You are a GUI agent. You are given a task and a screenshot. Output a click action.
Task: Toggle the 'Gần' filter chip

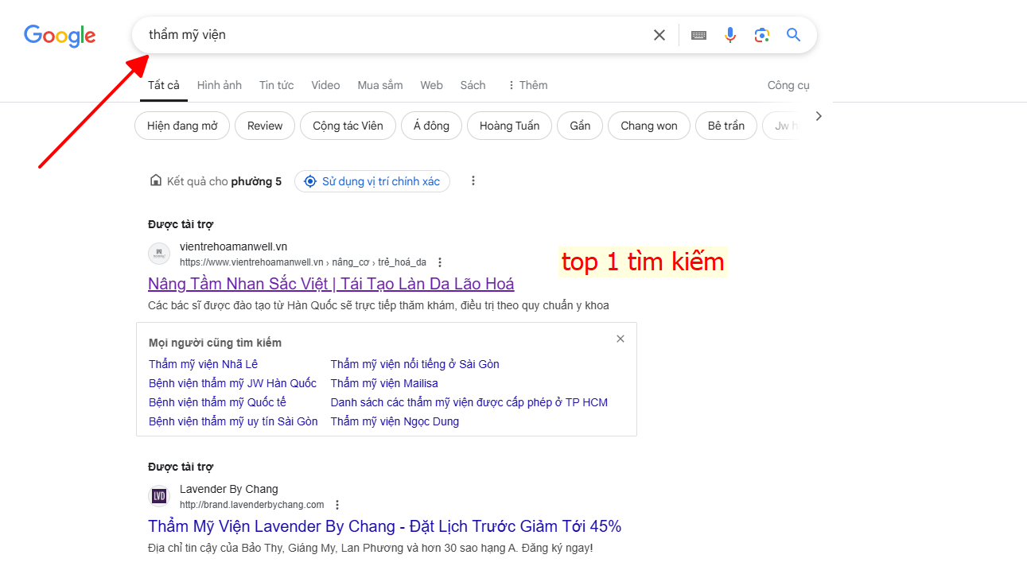(580, 126)
